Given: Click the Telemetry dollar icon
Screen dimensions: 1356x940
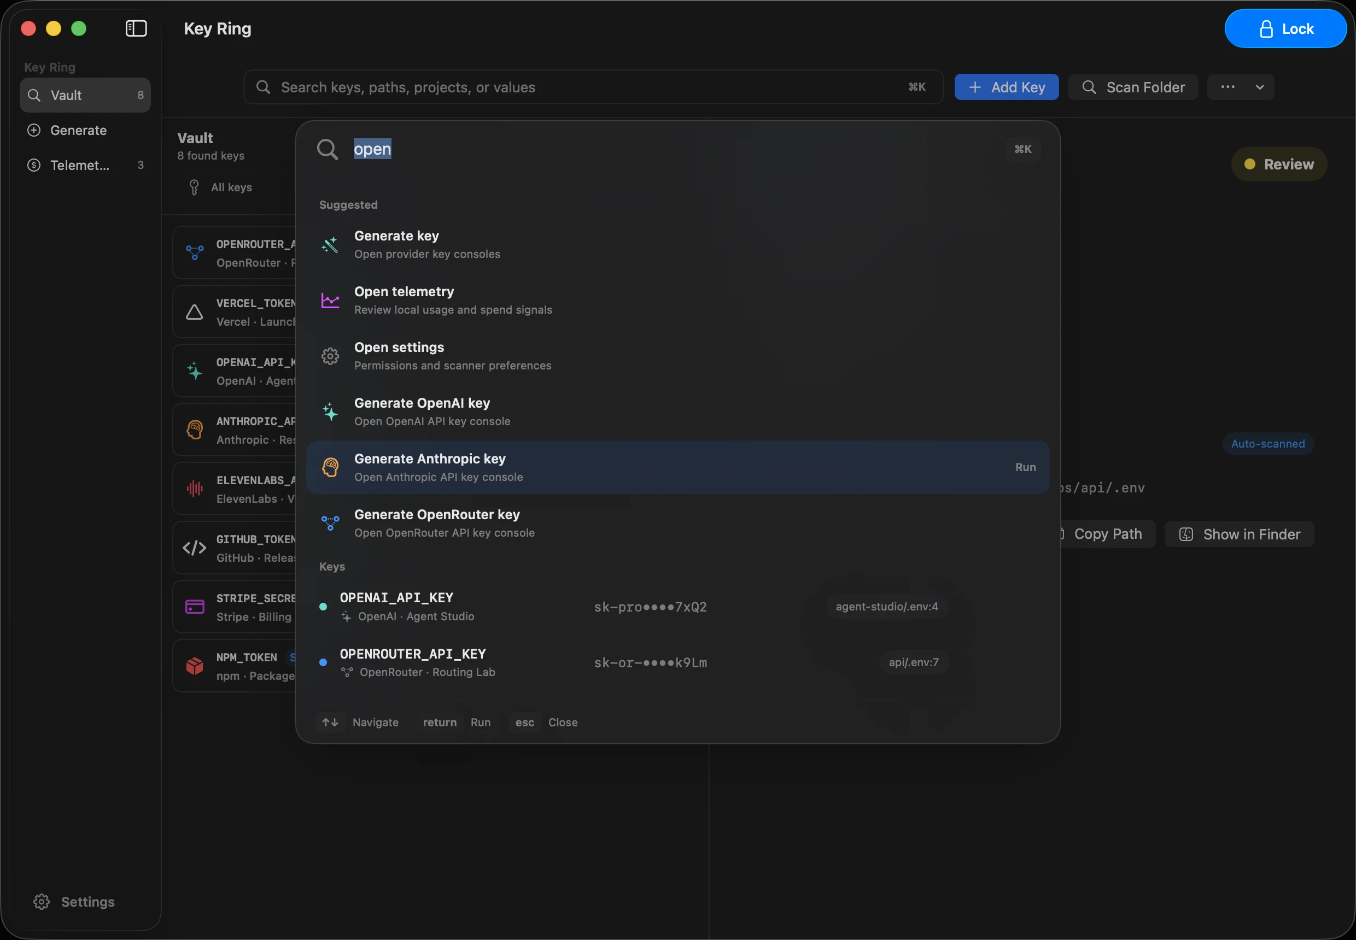Looking at the screenshot, I should 34,165.
